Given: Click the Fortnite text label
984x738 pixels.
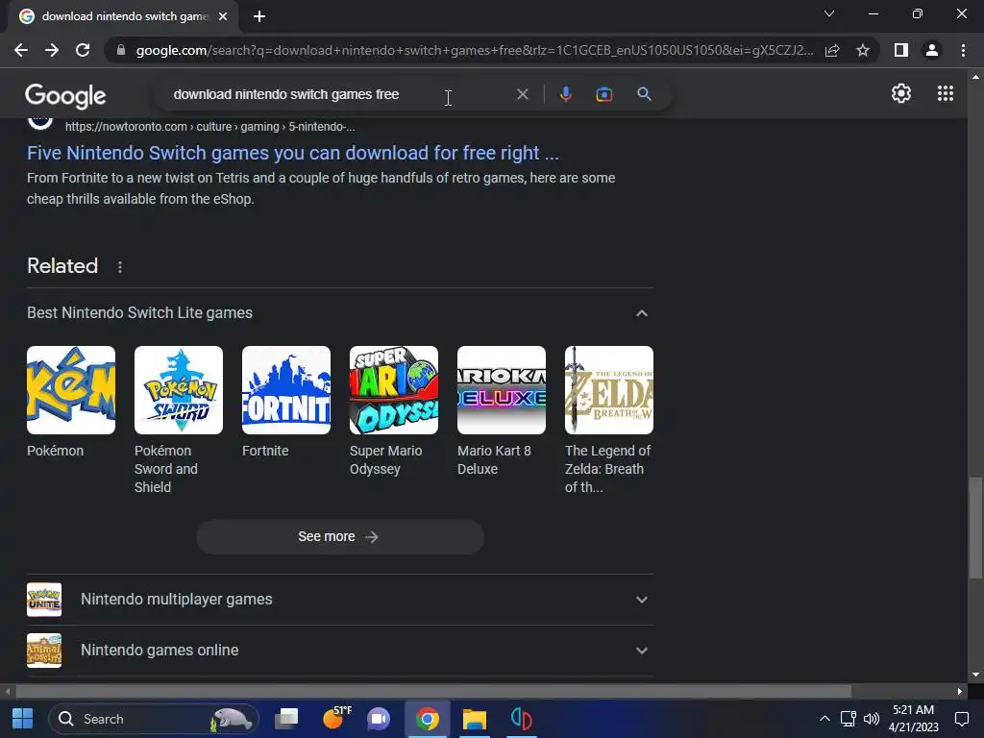Looking at the screenshot, I should tap(265, 451).
